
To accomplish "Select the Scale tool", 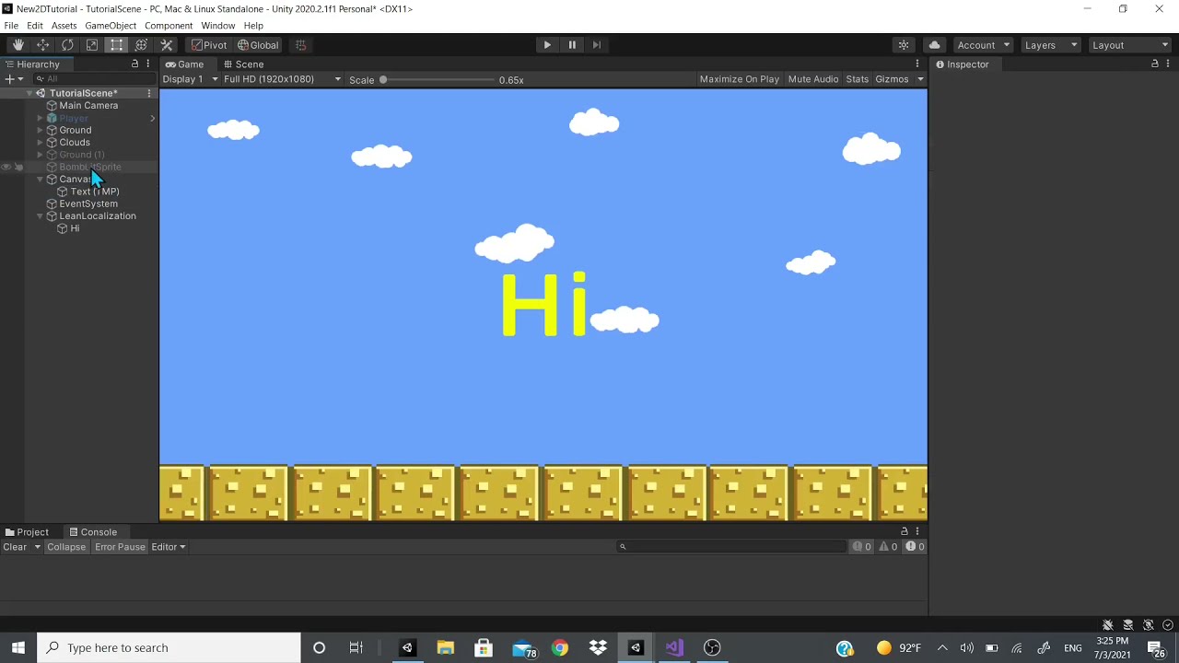I will pyautogui.click(x=92, y=45).
